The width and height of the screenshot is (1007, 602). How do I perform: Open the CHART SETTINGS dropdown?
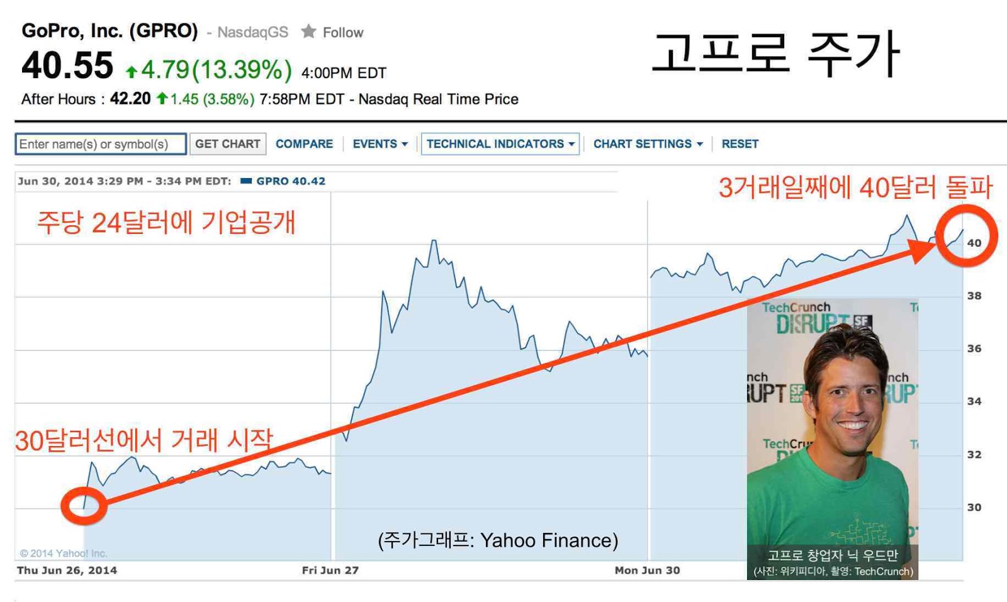(x=648, y=144)
